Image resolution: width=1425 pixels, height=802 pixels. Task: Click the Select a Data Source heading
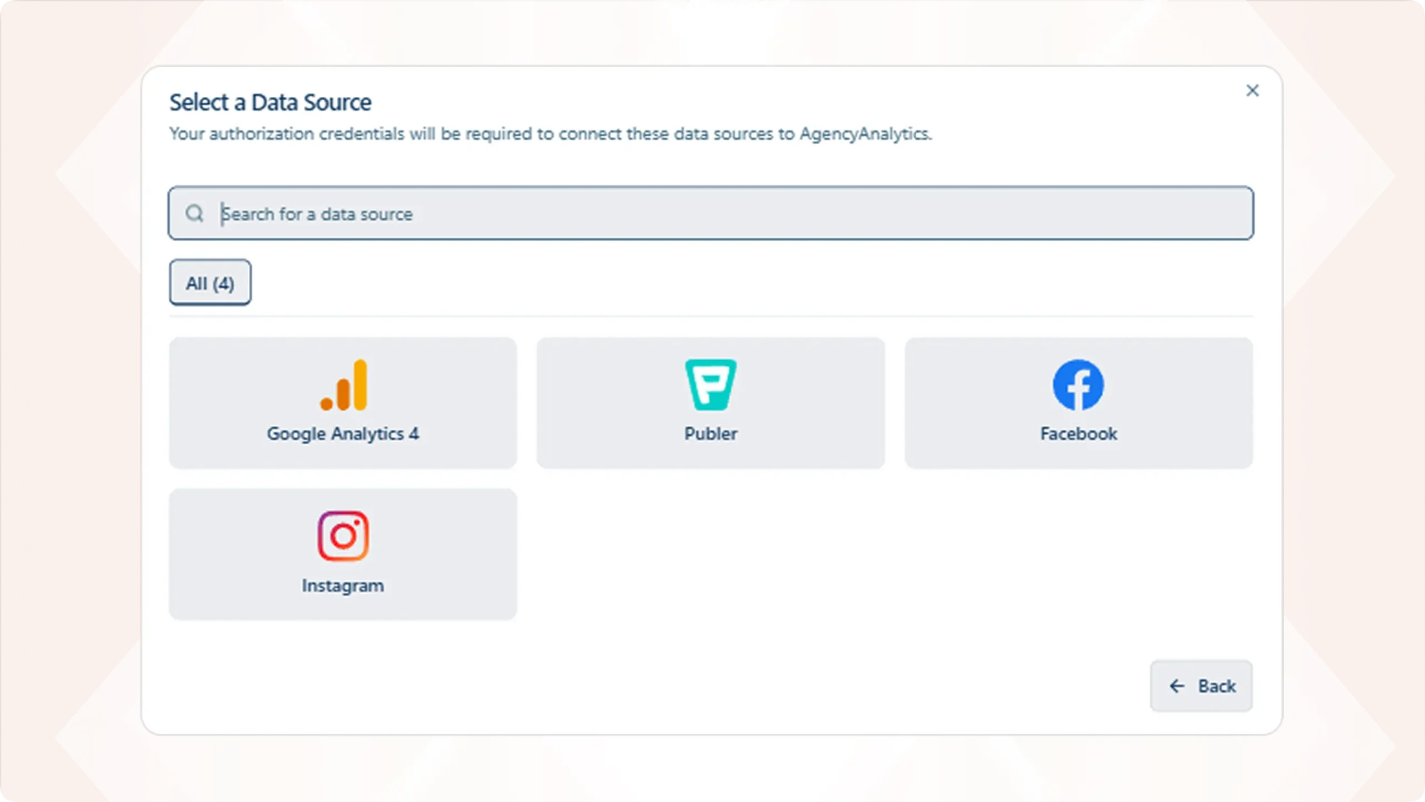tap(271, 102)
